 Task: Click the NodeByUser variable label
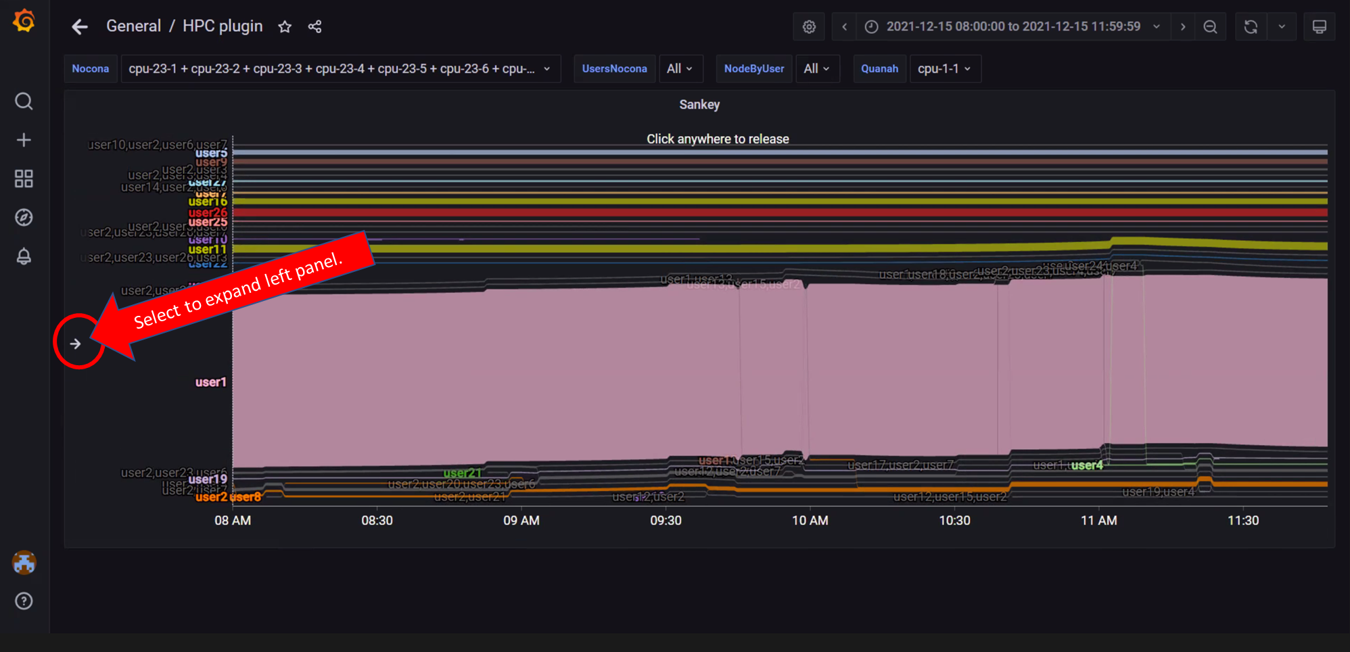click(x=754, y=68)
